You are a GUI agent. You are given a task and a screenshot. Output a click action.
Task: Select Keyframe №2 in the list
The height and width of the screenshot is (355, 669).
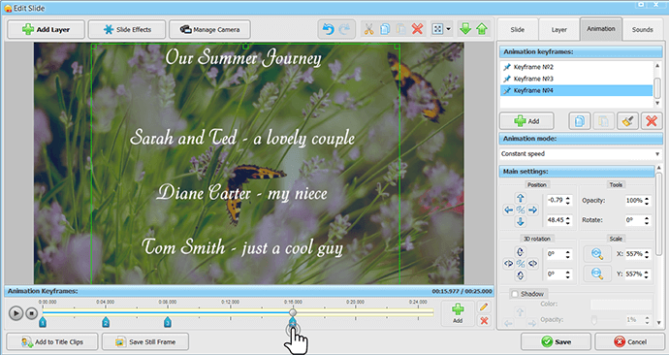pyautogui.click(x=576, y=67)
